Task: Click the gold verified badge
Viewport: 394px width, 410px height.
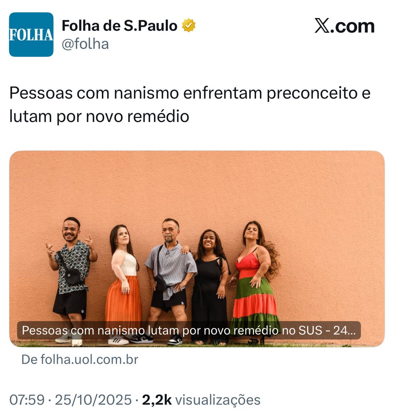Action: pos(188,26)
